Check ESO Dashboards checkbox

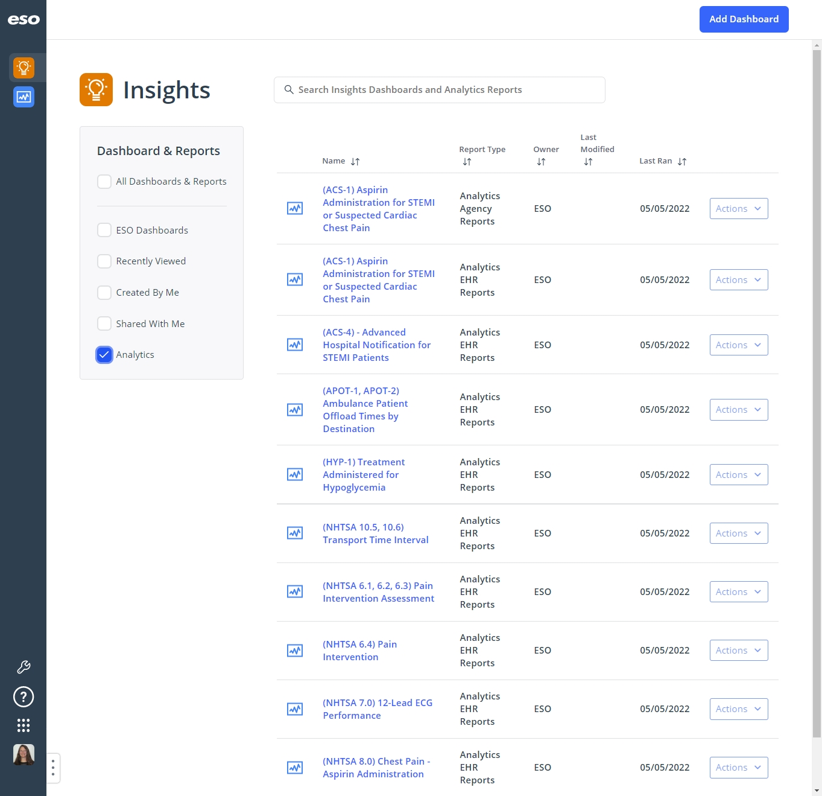(104, 230)
